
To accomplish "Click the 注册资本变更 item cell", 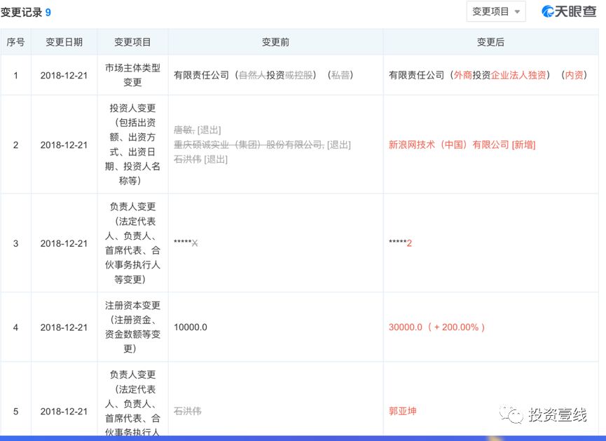I will 132,327.
